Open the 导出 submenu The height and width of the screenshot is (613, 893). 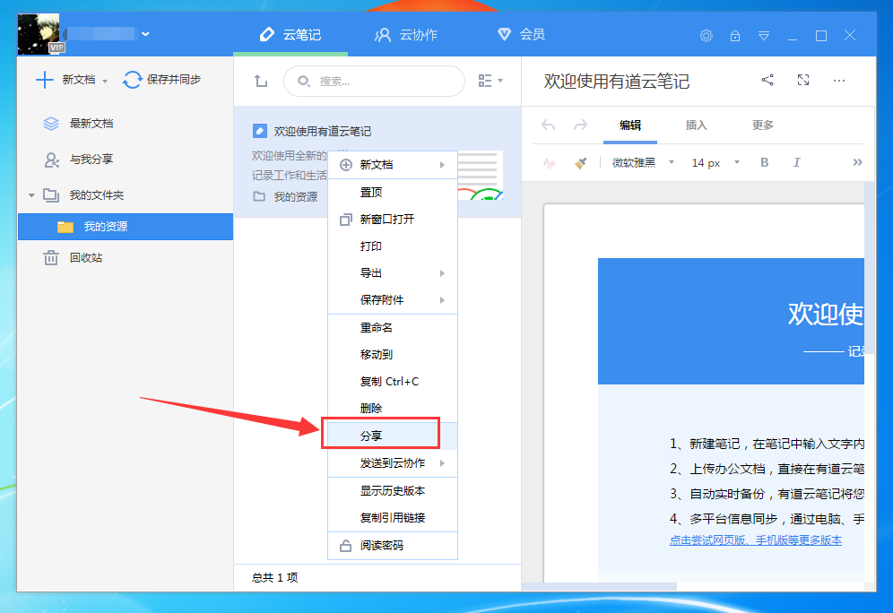393,273
